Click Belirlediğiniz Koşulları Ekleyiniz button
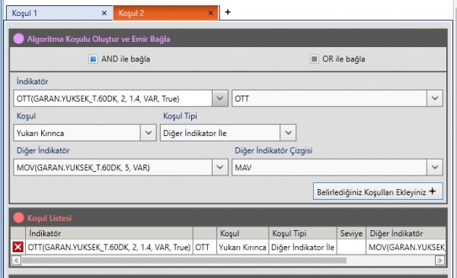The height and width of the screenshot is (278, 457). [x=378, y=191]
